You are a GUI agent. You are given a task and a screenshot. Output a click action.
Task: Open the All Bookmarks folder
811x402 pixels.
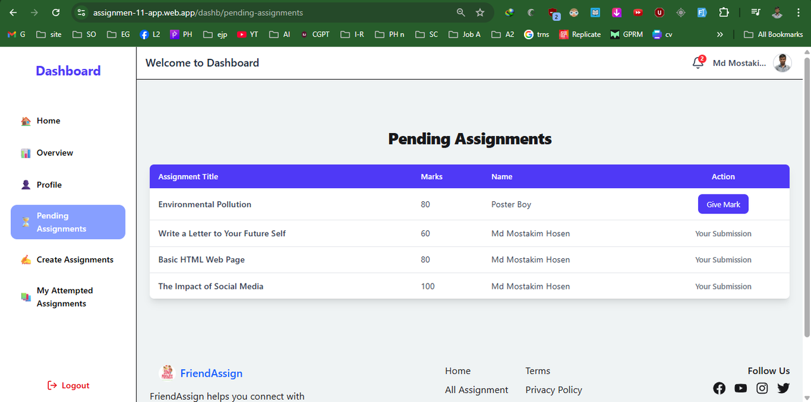point(773,34)
